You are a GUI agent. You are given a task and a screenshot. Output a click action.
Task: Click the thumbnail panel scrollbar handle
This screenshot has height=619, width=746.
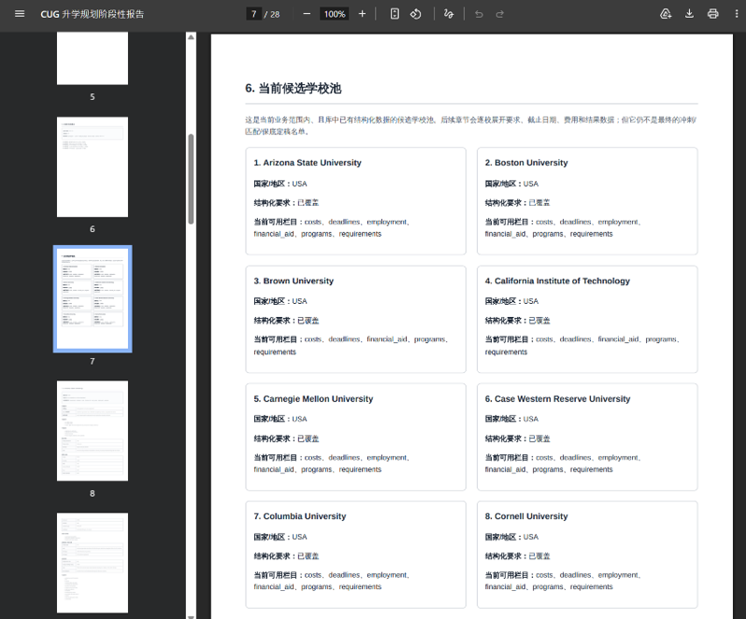(x=191, y=179)
